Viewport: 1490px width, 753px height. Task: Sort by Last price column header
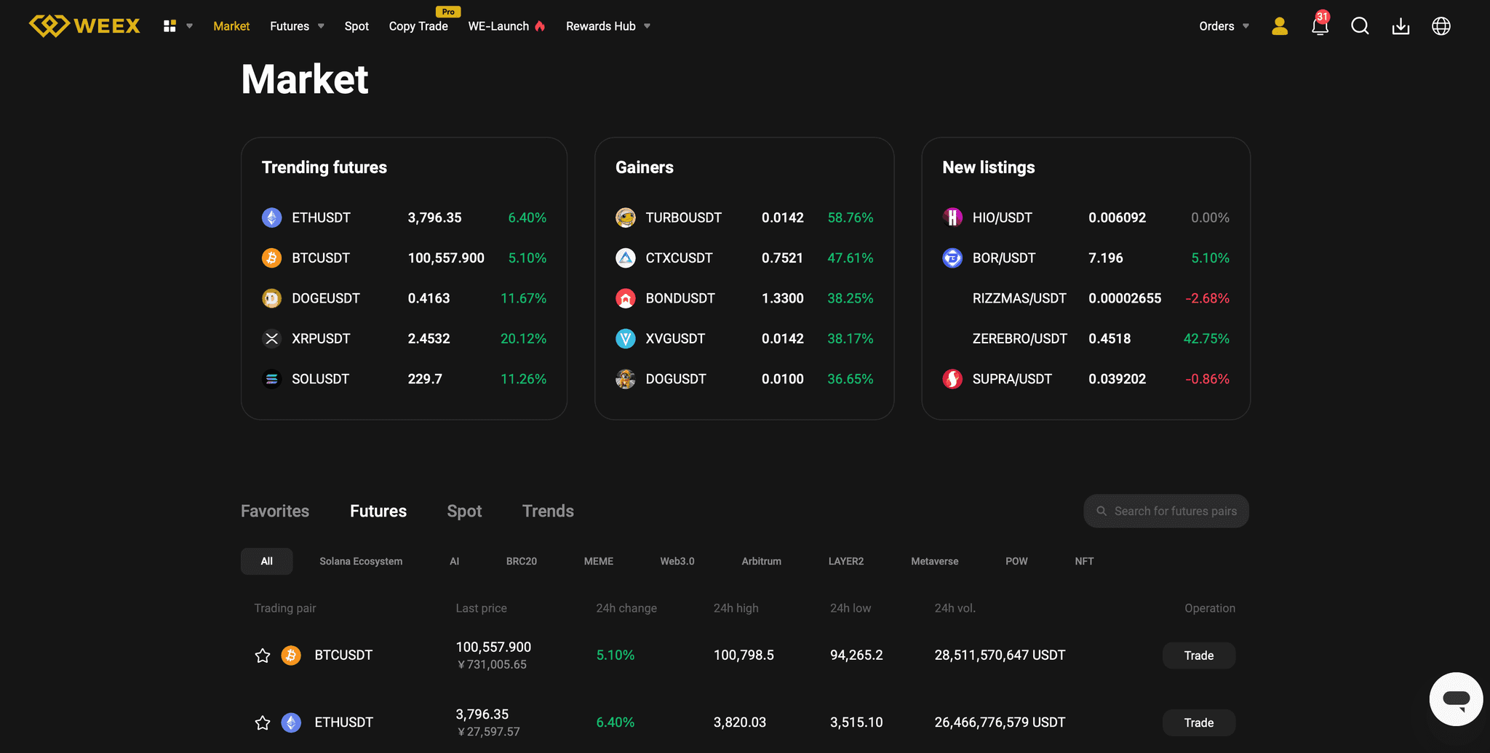click(x=482, y=608)
